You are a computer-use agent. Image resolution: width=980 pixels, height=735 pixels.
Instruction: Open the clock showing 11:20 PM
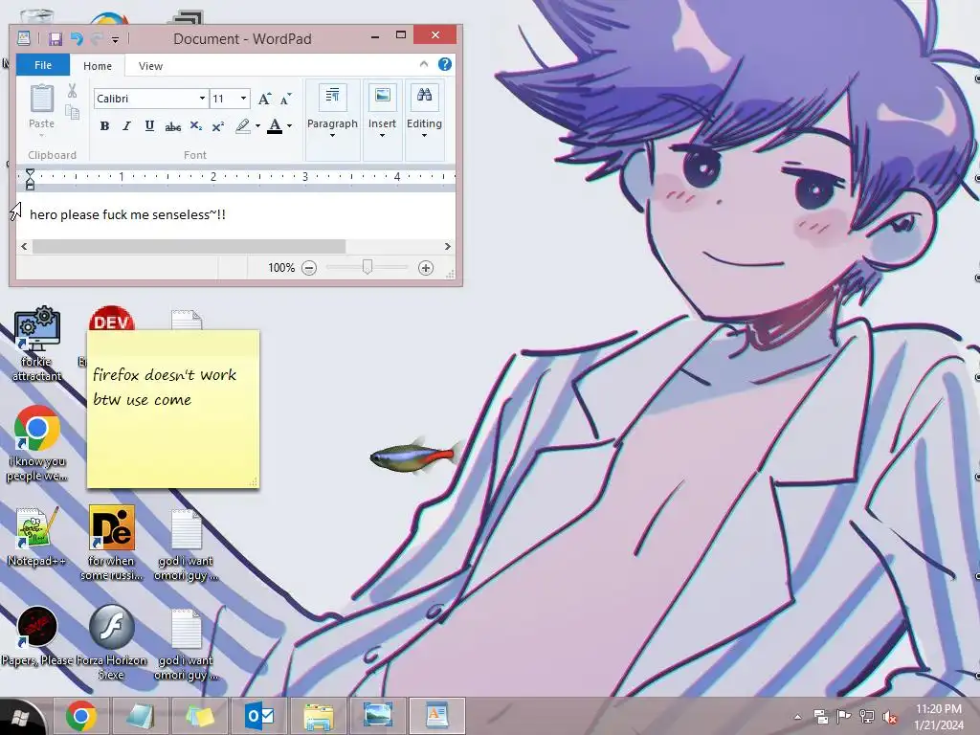(939, 717)
